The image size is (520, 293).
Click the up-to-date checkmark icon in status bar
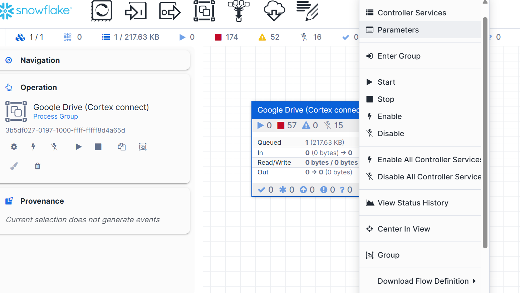point(345,37)
